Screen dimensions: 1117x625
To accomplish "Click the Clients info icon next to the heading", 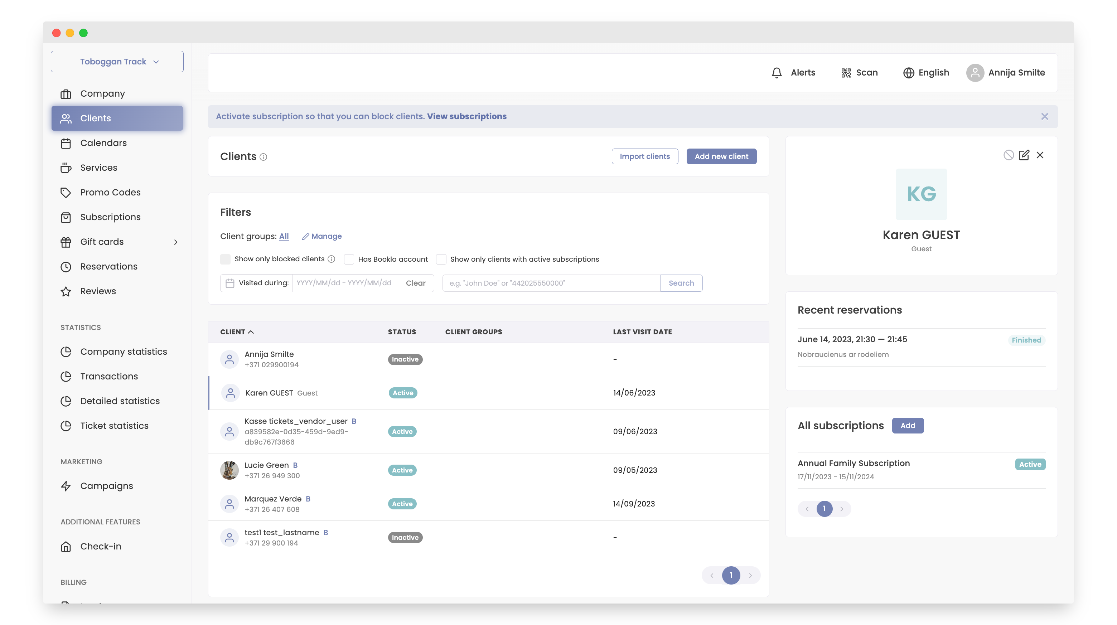I will coord(263,157).
